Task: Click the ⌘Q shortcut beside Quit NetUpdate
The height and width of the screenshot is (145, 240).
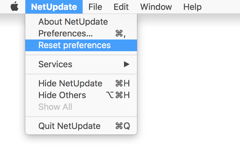Action: click(x=122, y=126)
